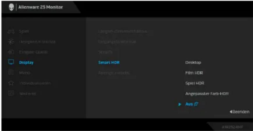Open the Menü settings label
Screen dimensions: 253x131
coord(24,73)
